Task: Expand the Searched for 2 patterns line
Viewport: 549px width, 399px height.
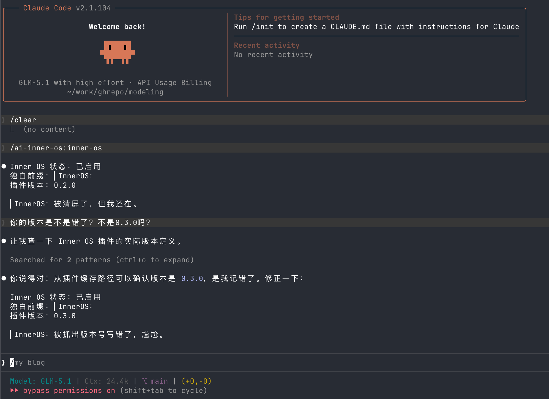Action: click(102, 260)
